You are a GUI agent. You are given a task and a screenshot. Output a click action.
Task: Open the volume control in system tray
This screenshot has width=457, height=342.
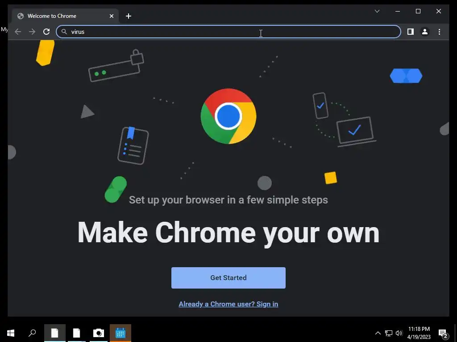click(399, 333)
